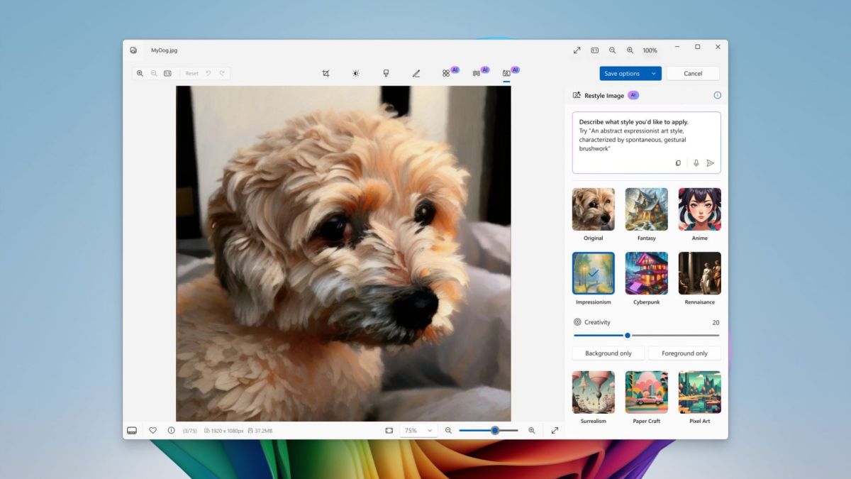Screen dimensions: 851x479
Task: Open Reset menu in the toolbar
Action: point(191,73)
